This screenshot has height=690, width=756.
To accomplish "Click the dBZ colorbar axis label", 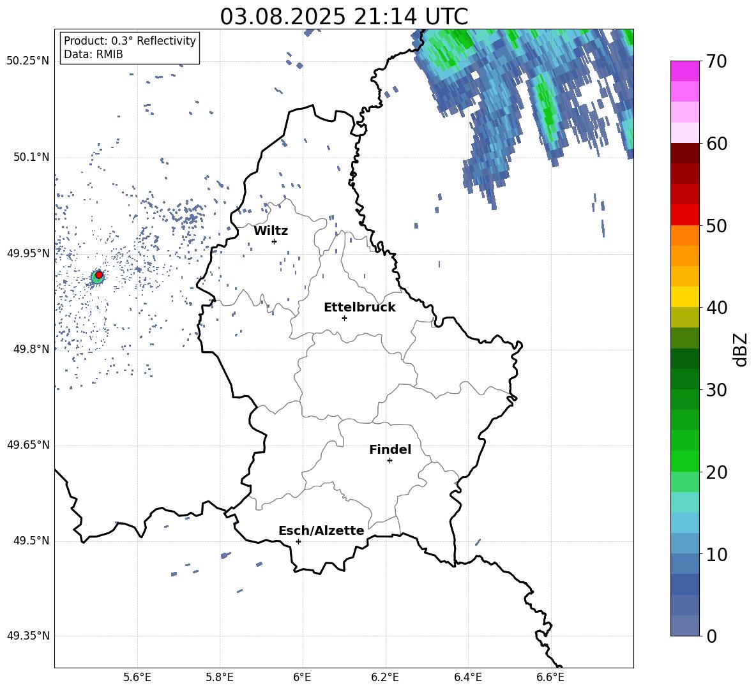I will (x=741, y=349).
